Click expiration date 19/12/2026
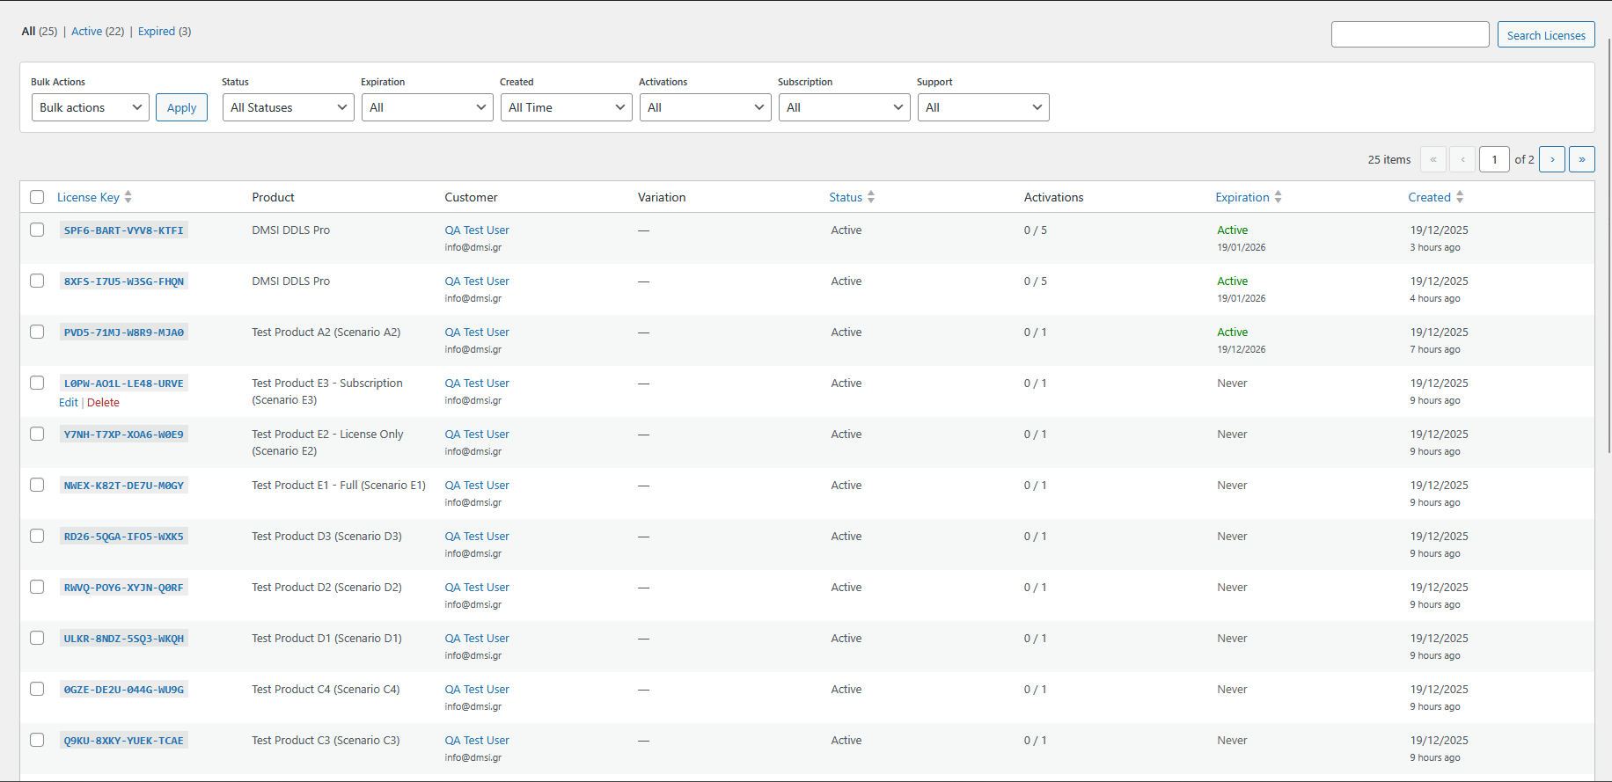1612x782 pixels. click(1242, 349)
